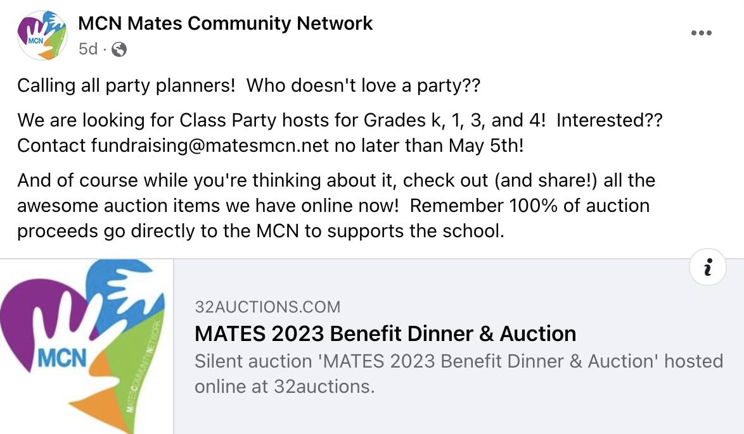Click the "We are looking for Class Party hosts" line
744x434 pixels.
click(x=188, y=120)
